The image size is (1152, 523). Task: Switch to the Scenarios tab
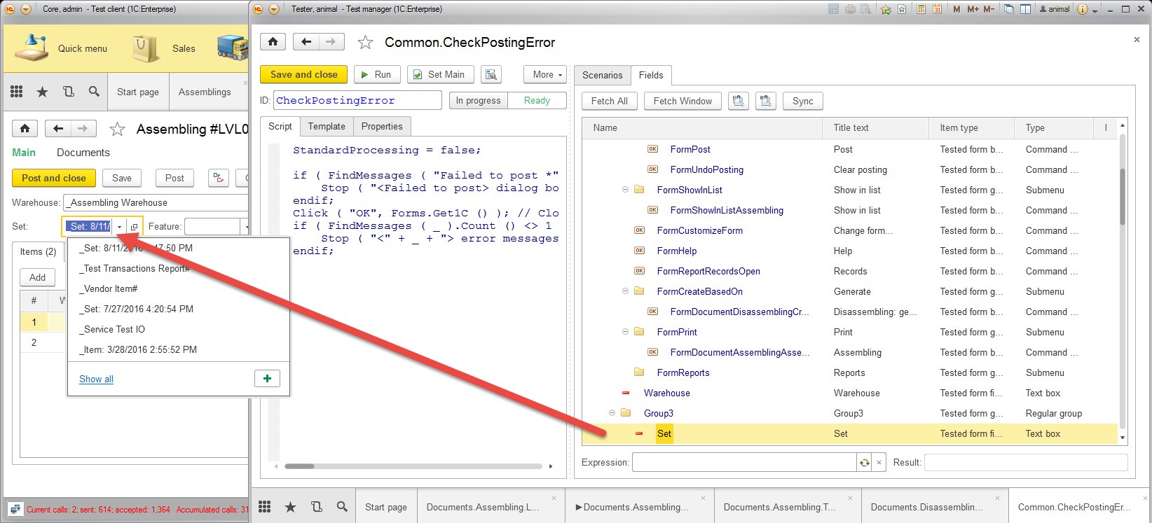coord(602,75)
